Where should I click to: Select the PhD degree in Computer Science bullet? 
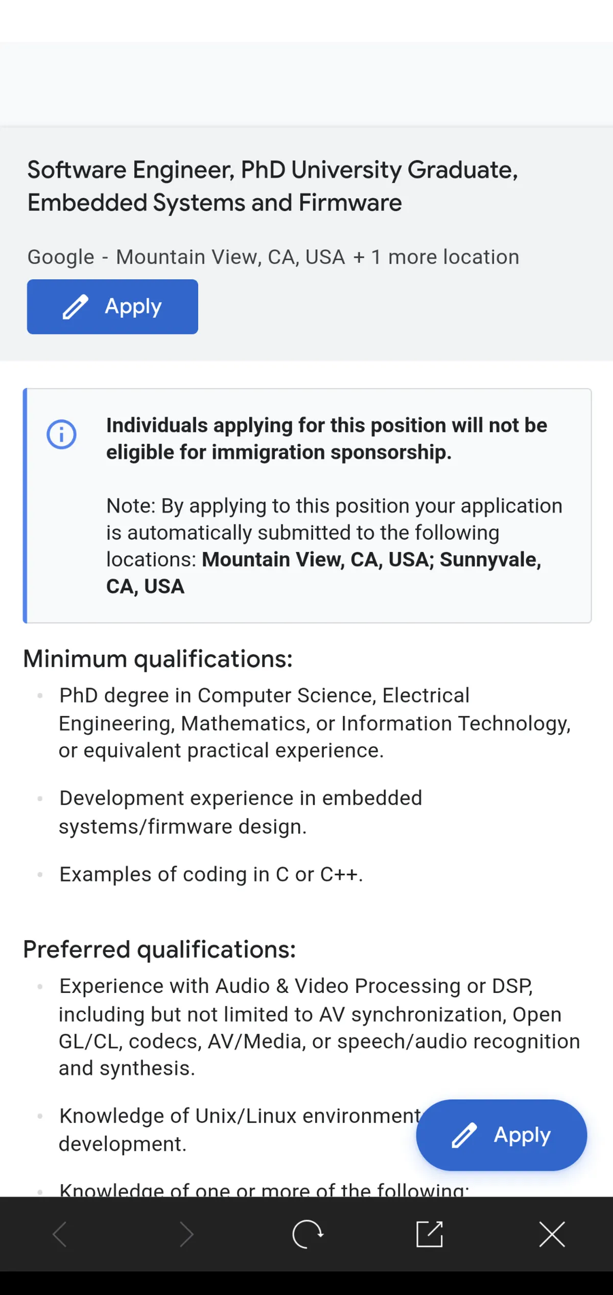tap(314, 723)
